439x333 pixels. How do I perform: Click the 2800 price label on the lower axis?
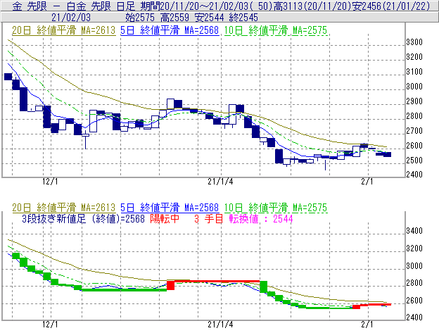click(x=414, y=283)
